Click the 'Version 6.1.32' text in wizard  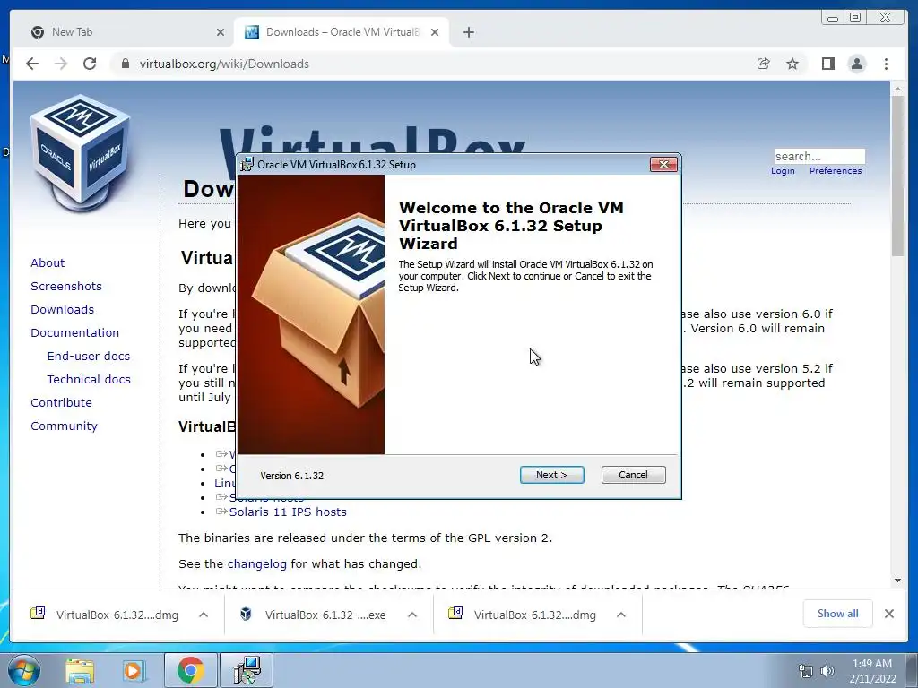[x=291, y=476]
